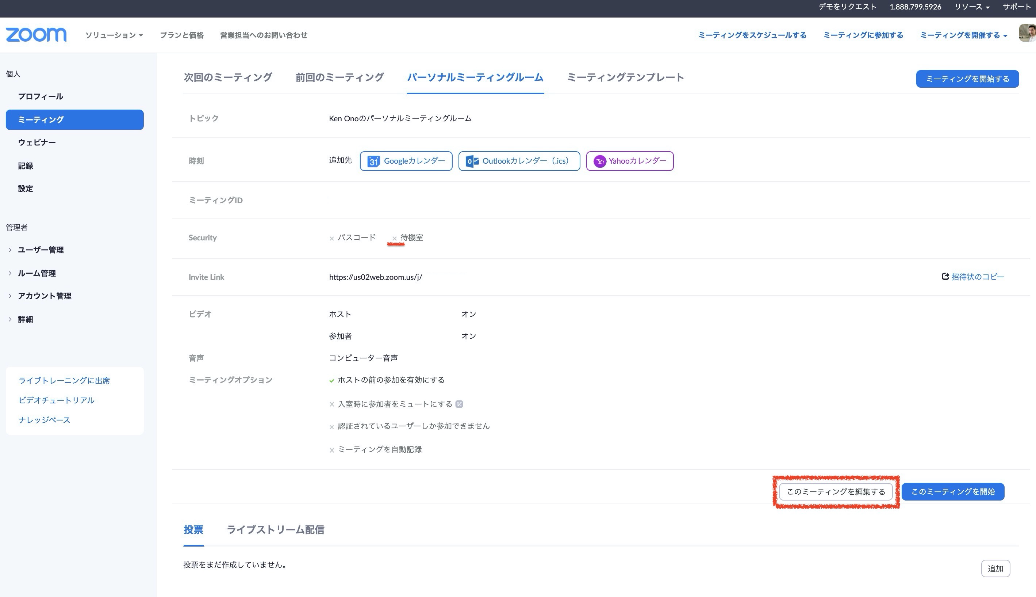This screenshot has height=597, width=1036.
Task: Expand アカウント管理 in sidebar
Action: [44, 296]
